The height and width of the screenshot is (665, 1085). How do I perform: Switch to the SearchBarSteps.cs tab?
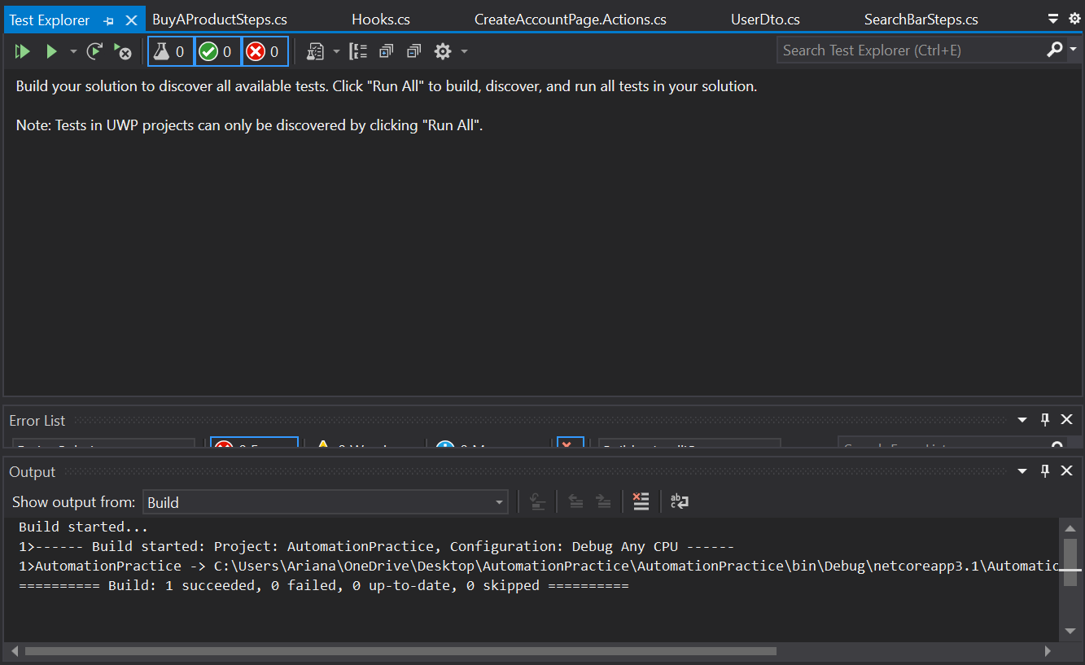tap(921, 20)
